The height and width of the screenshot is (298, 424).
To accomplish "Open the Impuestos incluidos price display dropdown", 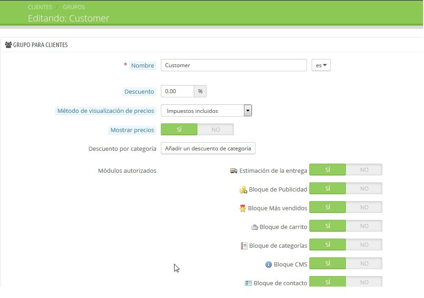I will click(x=207, y=111).
